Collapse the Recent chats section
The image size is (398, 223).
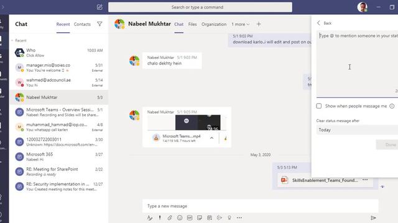pos(12,40)
